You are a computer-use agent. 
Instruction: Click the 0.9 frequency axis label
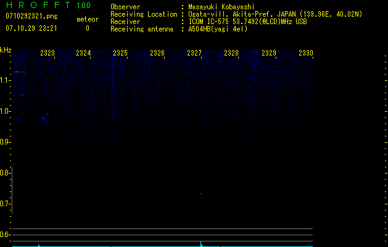(4, 142)
